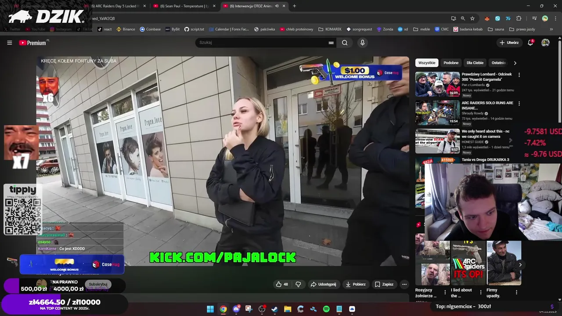Mute the Interwencja OTOZ tab audio

[277, 6]
